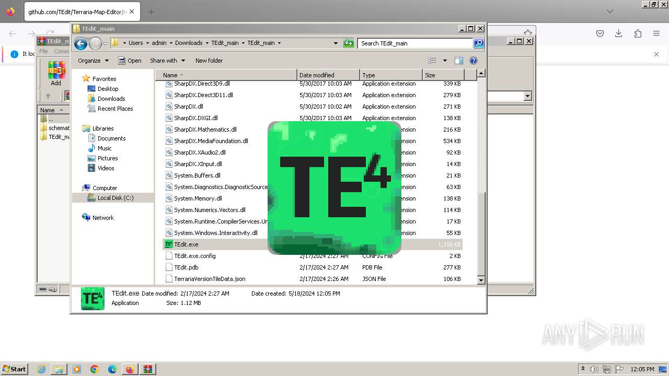
Task: Open WinRAR path combo box dropdown
Action: pyautogui.click(x=527, y=96)
